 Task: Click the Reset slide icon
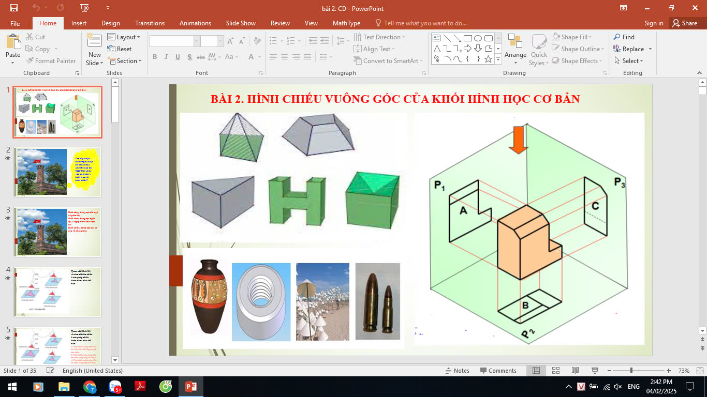pos(120,49)
